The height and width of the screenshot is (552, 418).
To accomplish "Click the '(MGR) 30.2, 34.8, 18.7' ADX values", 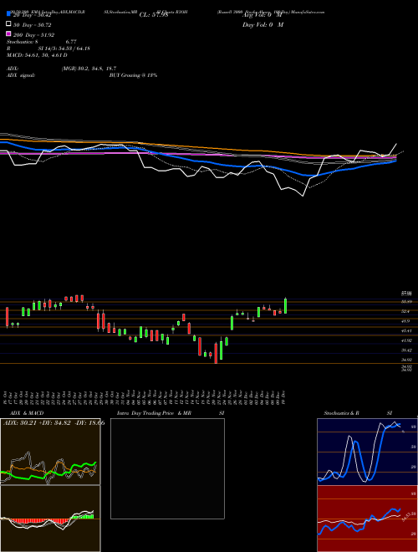I will [x=89, y=69].
